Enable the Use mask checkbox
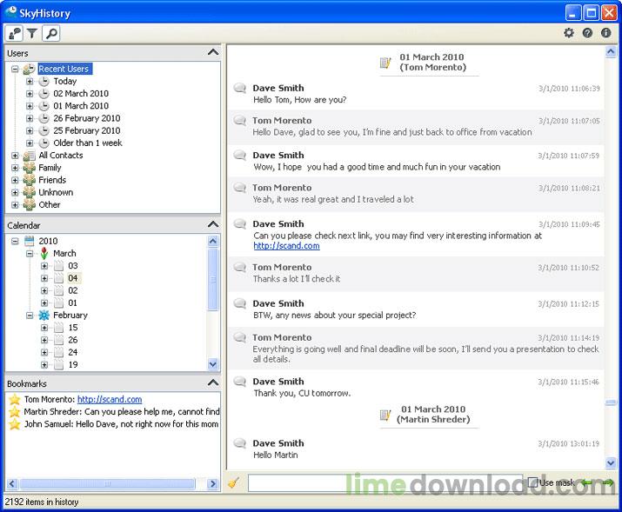622x512 pixels. pos(532,482)
